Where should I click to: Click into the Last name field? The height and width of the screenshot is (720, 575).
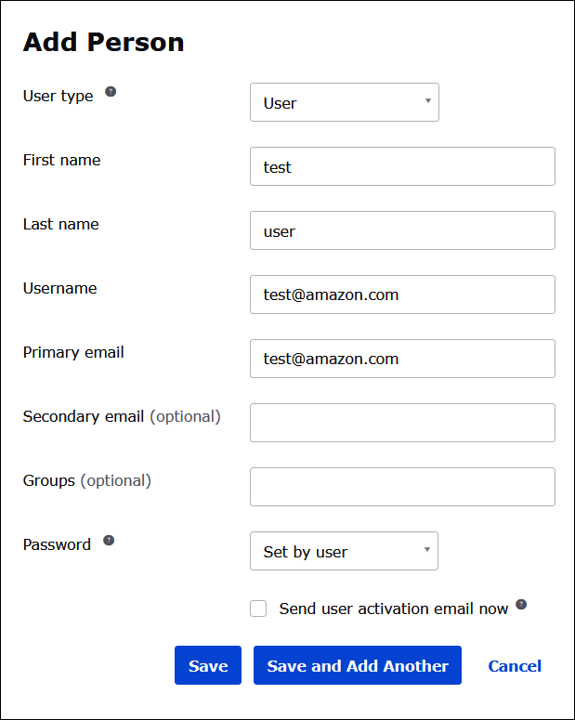402,231
